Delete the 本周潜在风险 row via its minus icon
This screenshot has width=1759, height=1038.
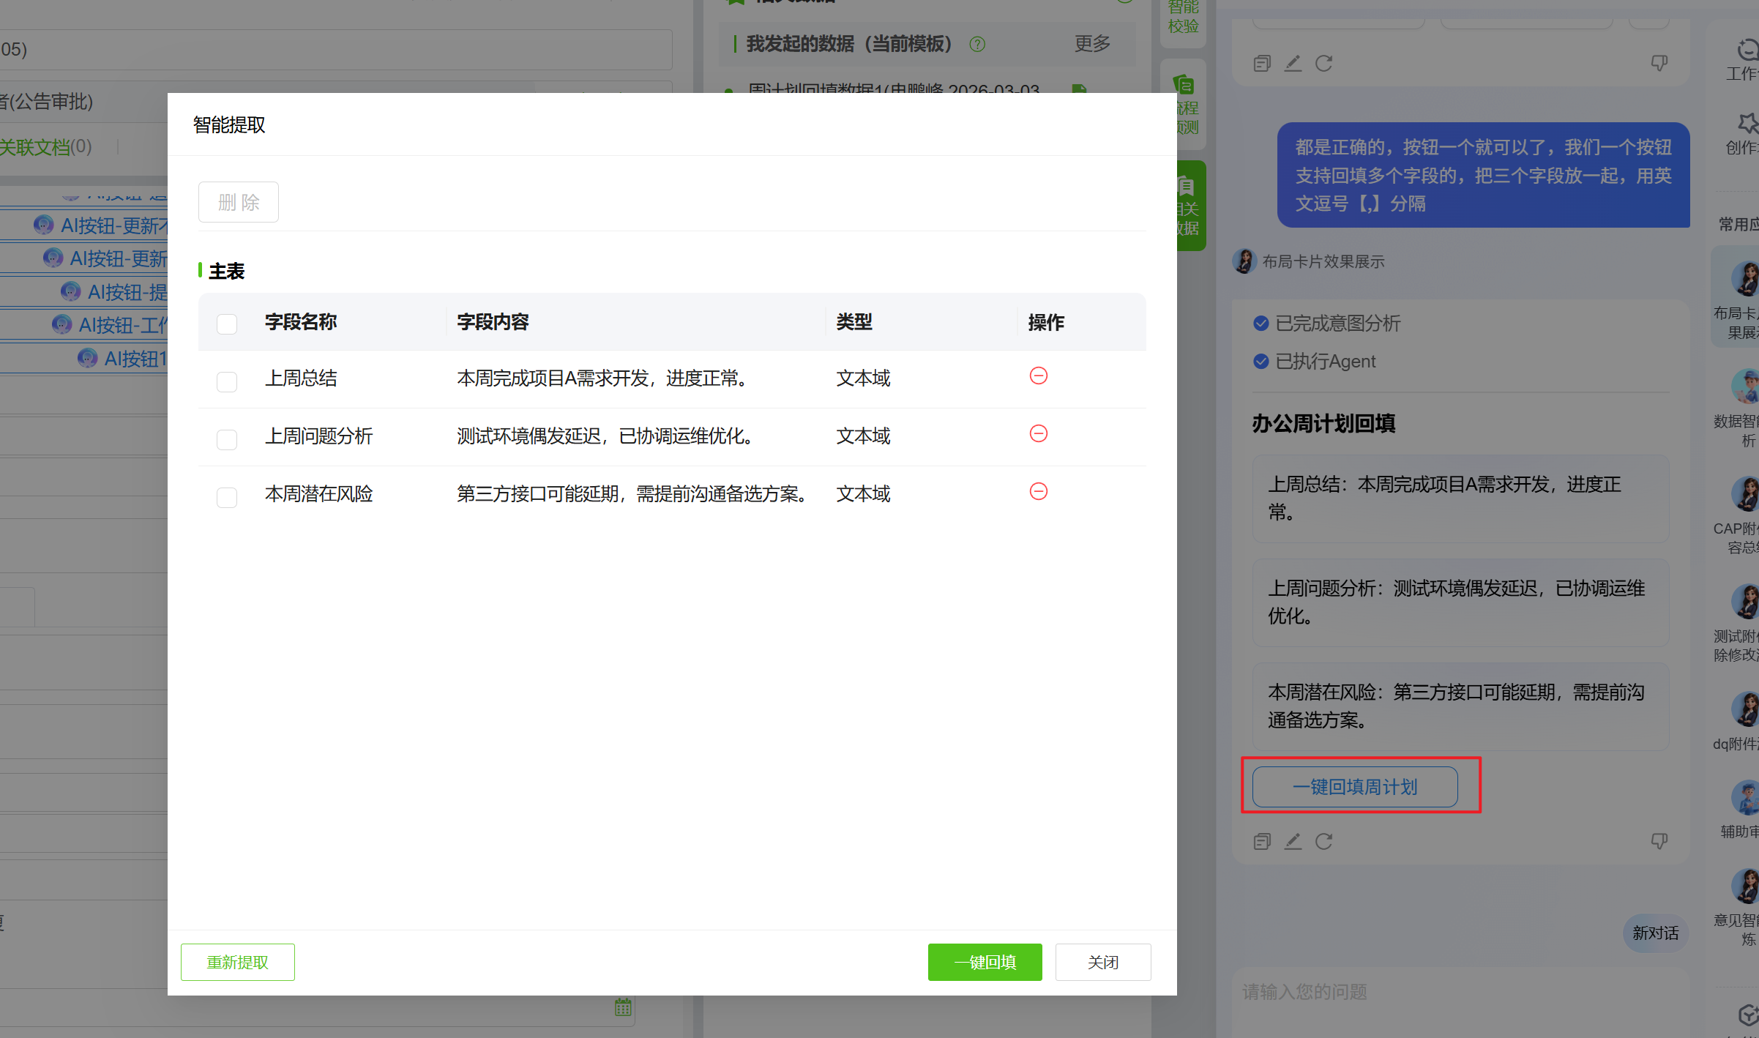[1038, 492]
